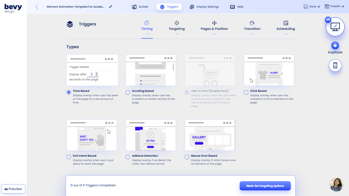Image resolution: width=349 pixels, height=196 pixels.
Task: Click the back arrow icon
Action: pos(37,7)
